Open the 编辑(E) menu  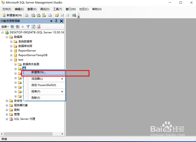tap(19, 9)
